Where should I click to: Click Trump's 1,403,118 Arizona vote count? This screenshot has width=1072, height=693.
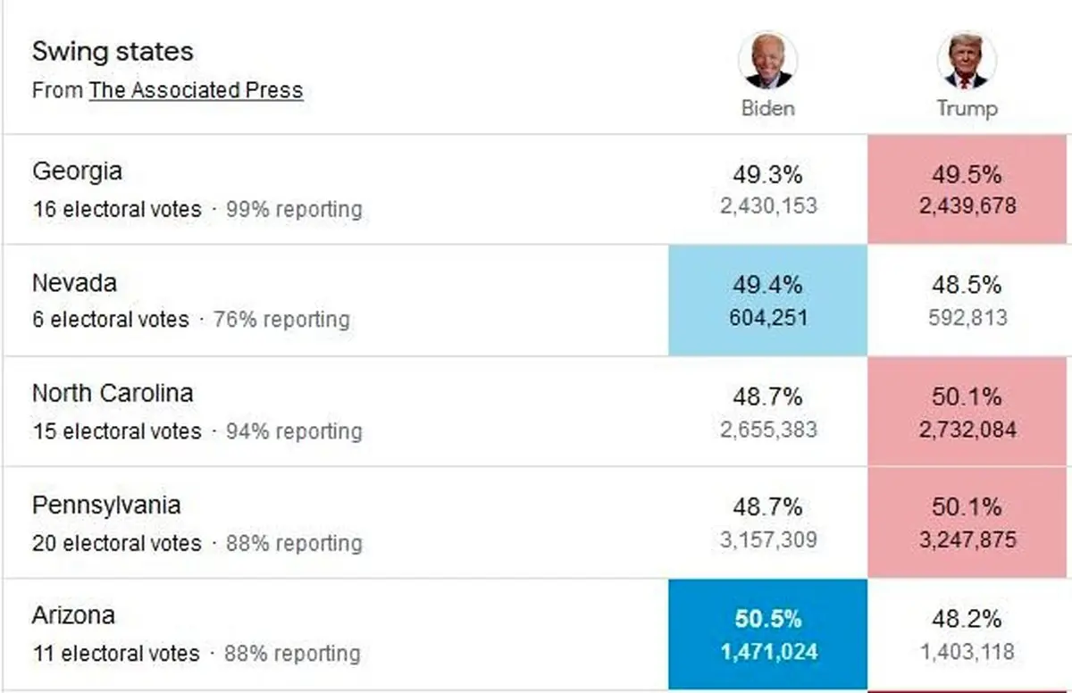(x=967, y=651)
